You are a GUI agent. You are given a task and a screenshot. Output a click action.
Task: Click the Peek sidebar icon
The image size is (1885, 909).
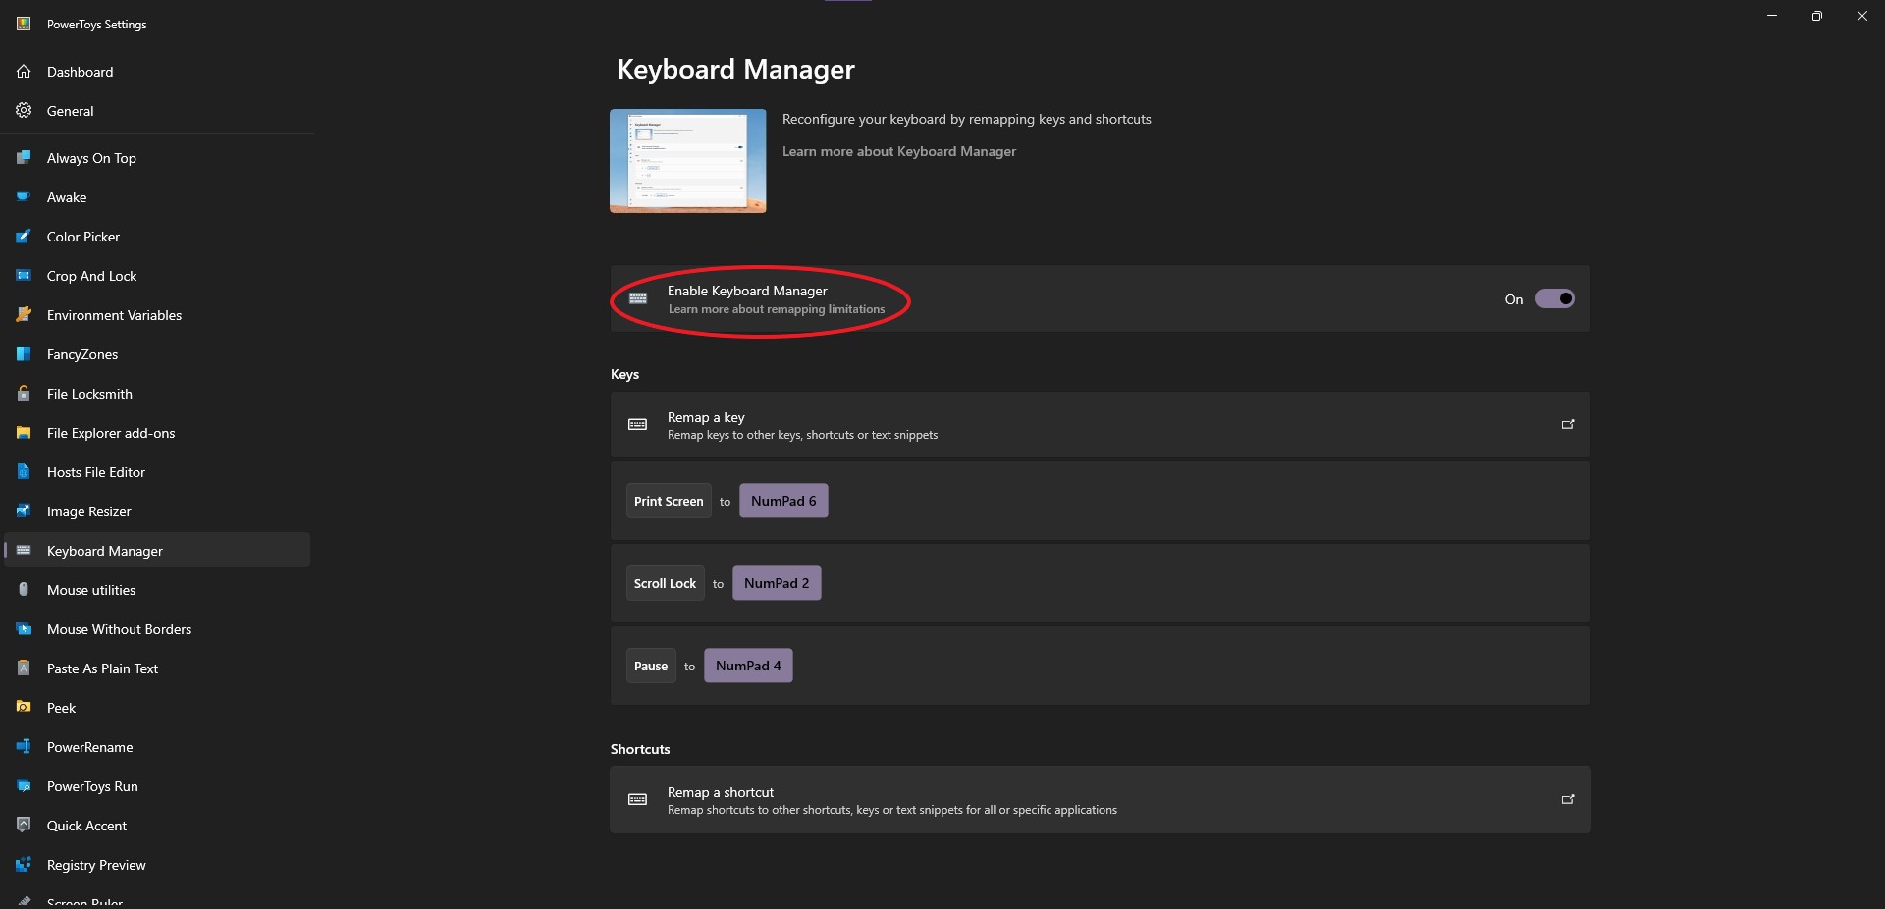pyautogui.click(x=24, y=708)
